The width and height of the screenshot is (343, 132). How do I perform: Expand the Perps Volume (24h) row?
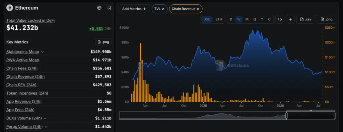[46, 127]
